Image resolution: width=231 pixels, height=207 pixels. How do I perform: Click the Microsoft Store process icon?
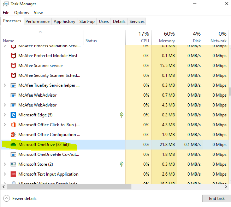(x=13, y=164)
